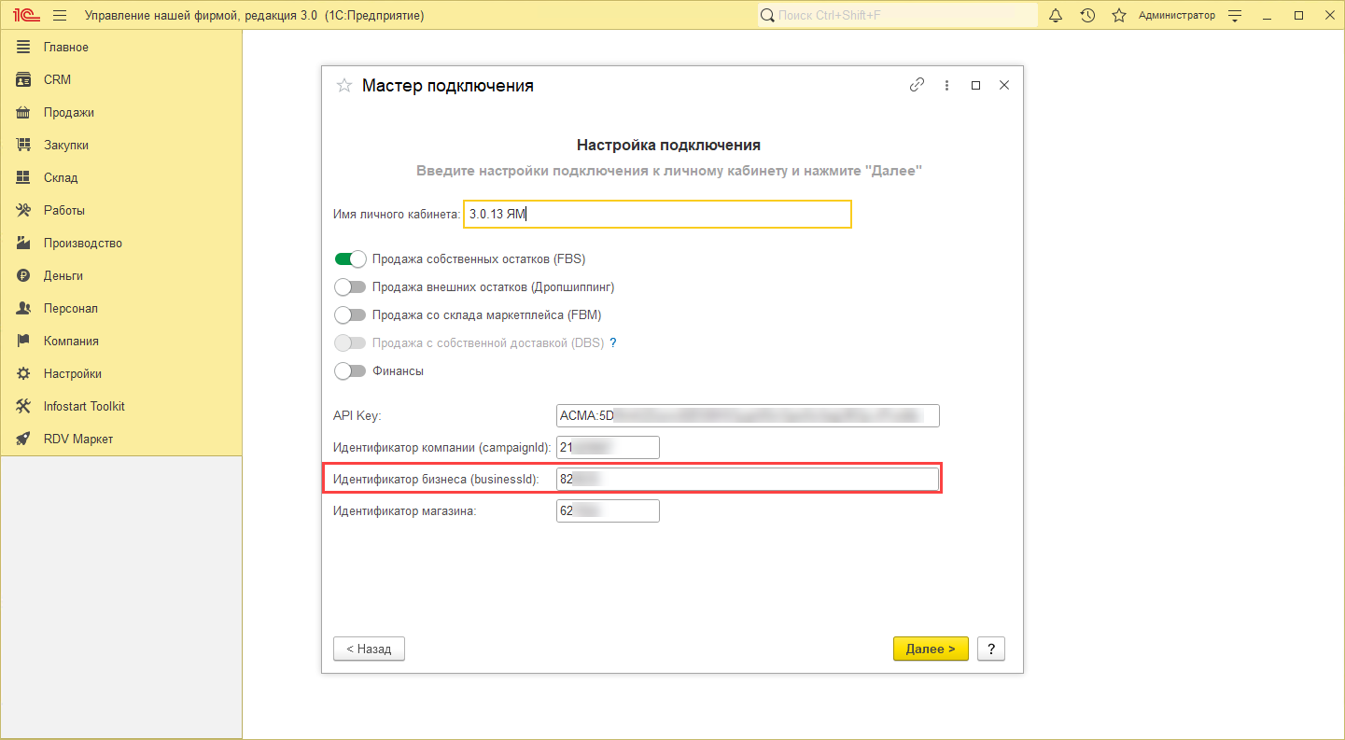Image resolution: width=1345 pixels, height=740 pixels.
Task: Click the RDV Маркет rocket icon
Action: (24, 439)
